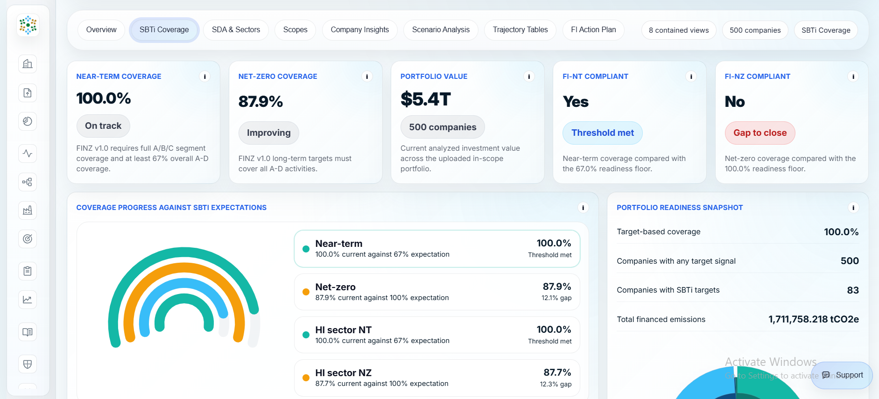Image resolution: width=879 pixels, height=399 pixels.
Task: Click the 87.9% Net-Zero Coverage value
Action: point(260,102)
